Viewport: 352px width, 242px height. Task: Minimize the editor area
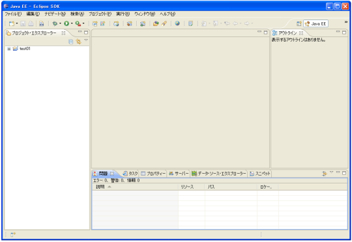(x=259, y=32)
